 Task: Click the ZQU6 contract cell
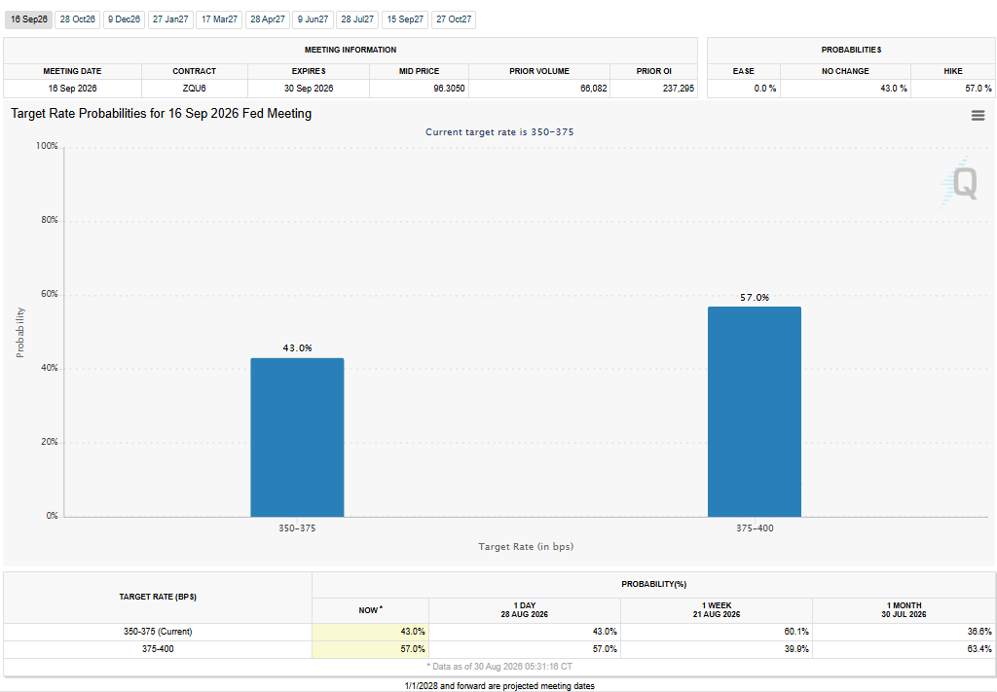pyautogui.click(x=194, y=89)
